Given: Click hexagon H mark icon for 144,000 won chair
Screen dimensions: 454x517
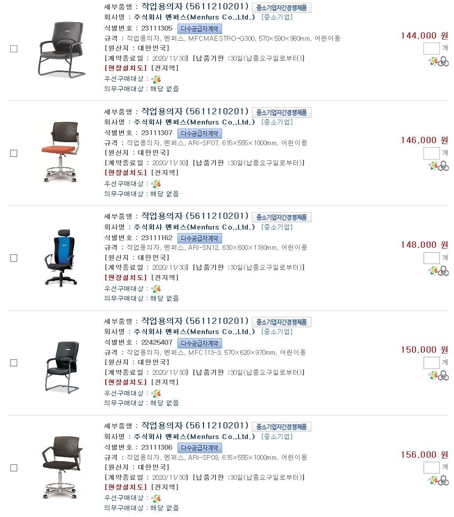Looking at the screenshot, I should [443, 61].
